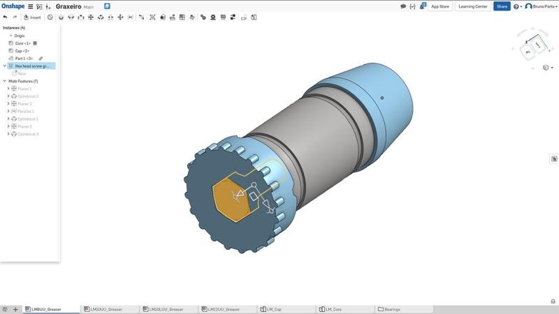The width and height of the screenshot is (559, 314).
Task: Expand the Planar 1 mate
Action: [8, 89]
